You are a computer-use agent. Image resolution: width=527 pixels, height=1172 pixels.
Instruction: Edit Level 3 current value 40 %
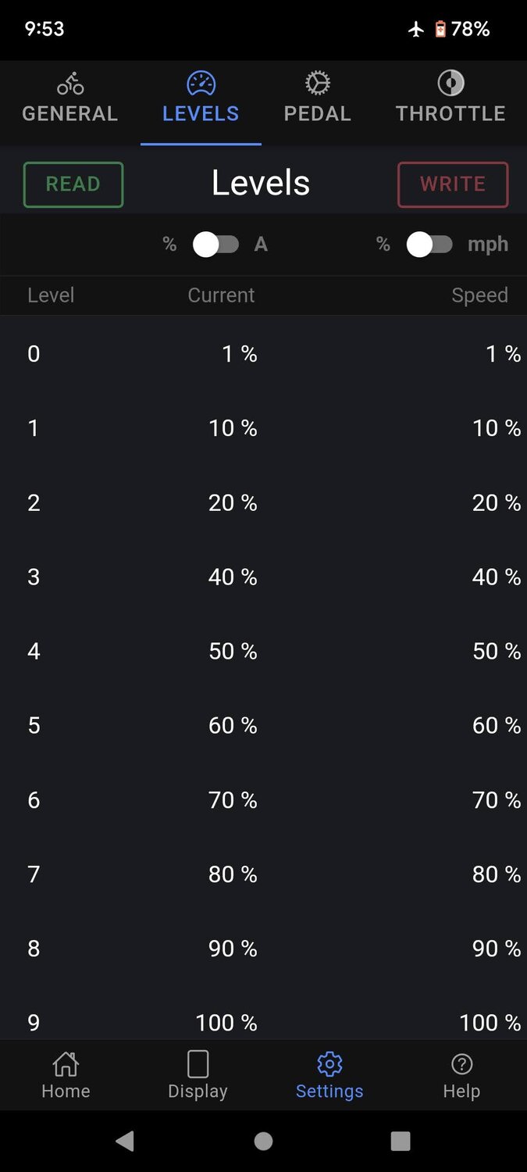(233, 577)
